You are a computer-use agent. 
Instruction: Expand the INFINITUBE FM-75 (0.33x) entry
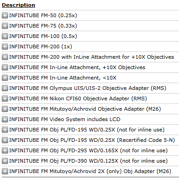(5, 26)
